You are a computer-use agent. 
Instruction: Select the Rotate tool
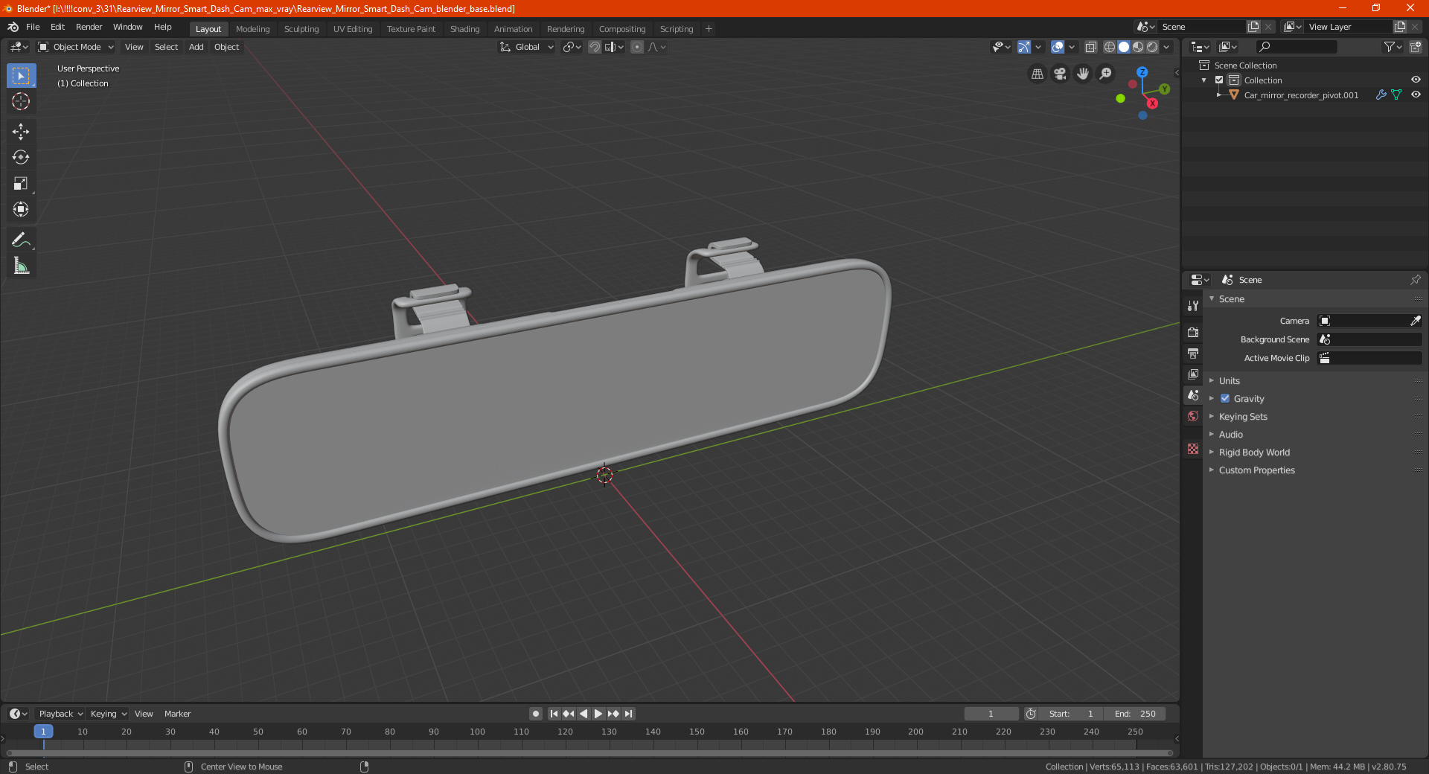coord(21,158)
